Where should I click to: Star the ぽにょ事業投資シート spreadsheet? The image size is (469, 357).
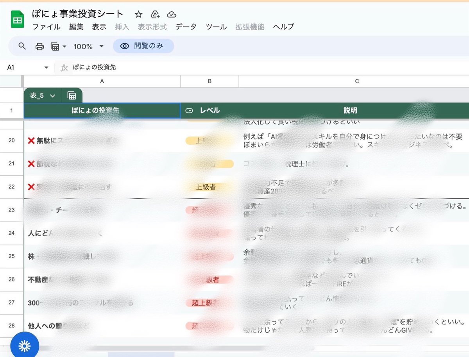[x=139, y=14]
